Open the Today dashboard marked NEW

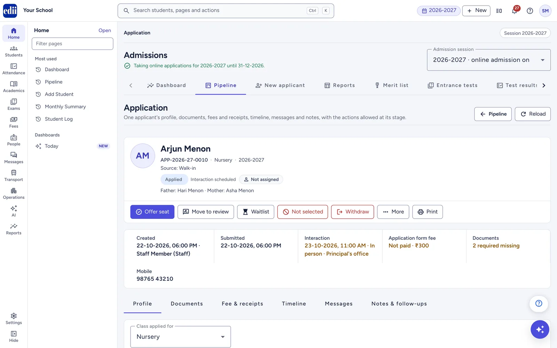72,146
